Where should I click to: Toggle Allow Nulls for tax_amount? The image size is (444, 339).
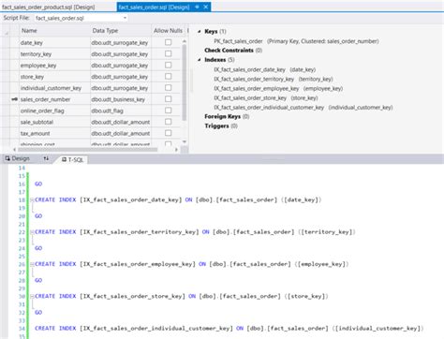tap(168, 133)
